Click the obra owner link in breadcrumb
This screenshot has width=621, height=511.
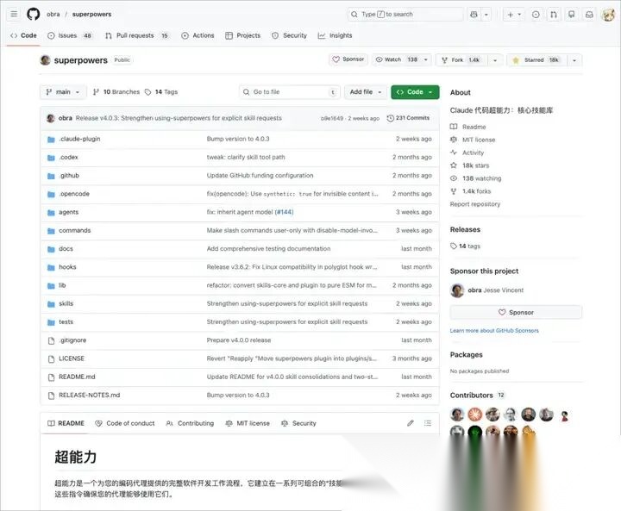[x=53, y=15]
